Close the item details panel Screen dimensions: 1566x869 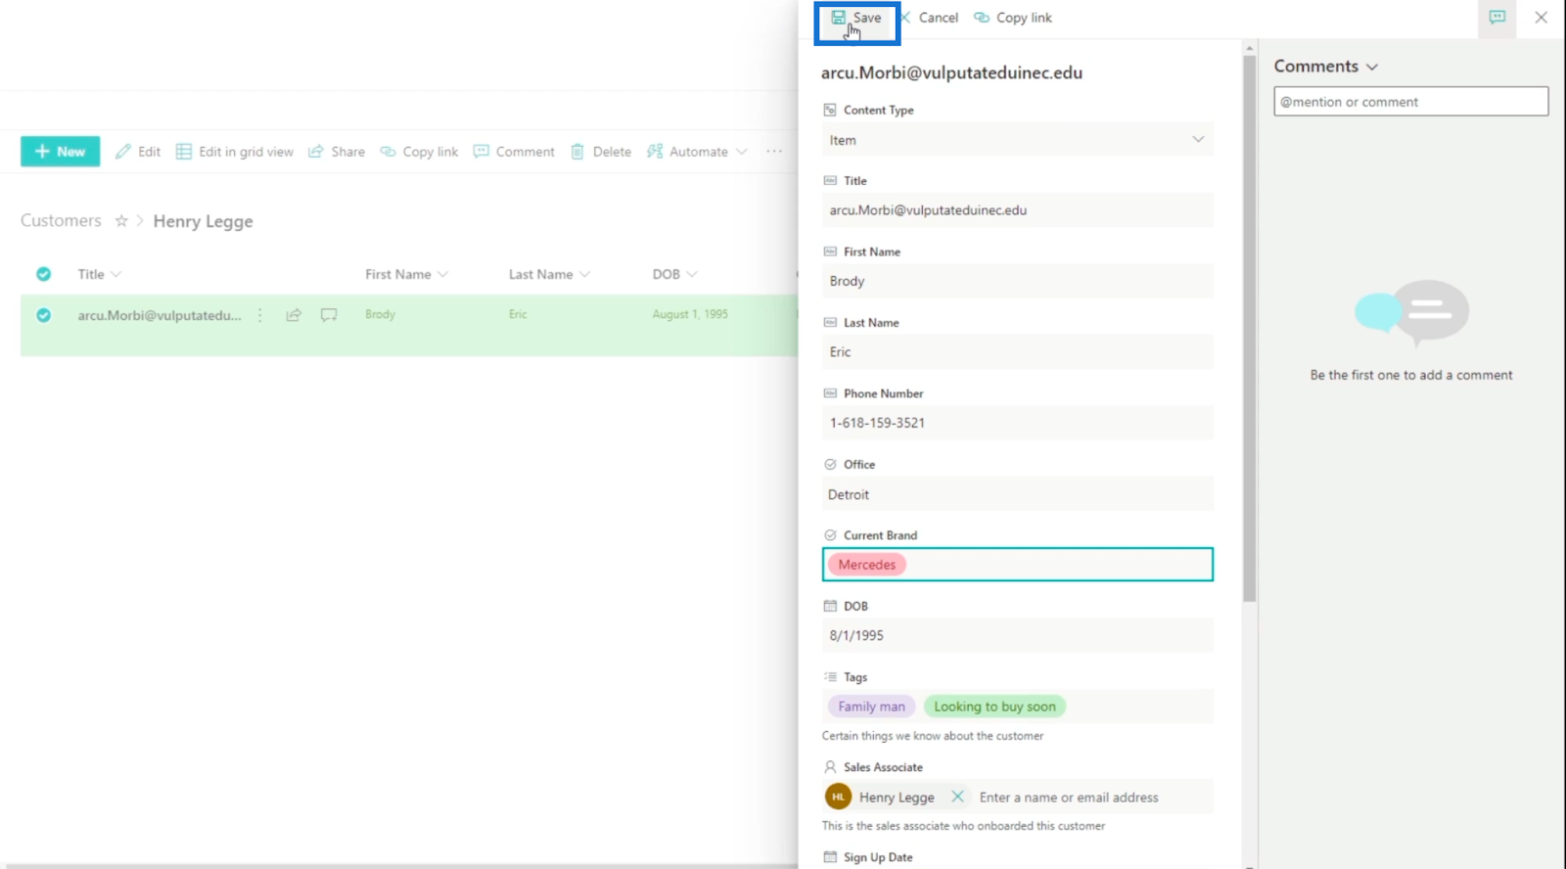(1541, 18)
